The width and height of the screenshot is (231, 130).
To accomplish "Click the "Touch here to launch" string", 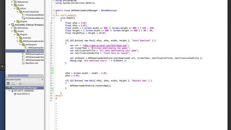I will click(116, 53).
